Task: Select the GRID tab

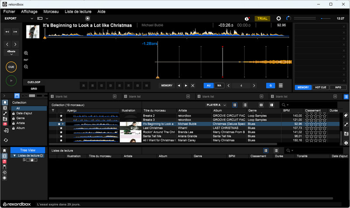Action: tap(34, 89)
